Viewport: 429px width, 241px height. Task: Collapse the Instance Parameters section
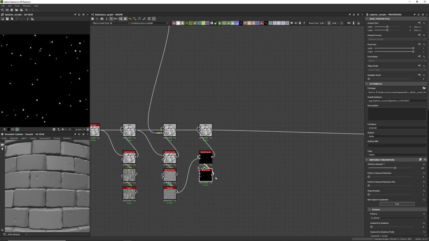coord(367,160)
